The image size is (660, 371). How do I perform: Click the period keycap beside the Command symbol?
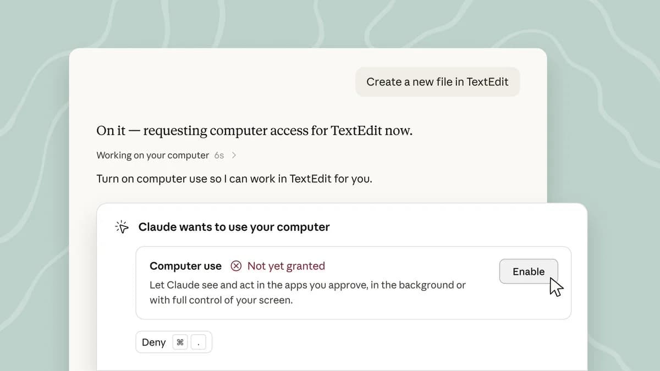point(199,343)
